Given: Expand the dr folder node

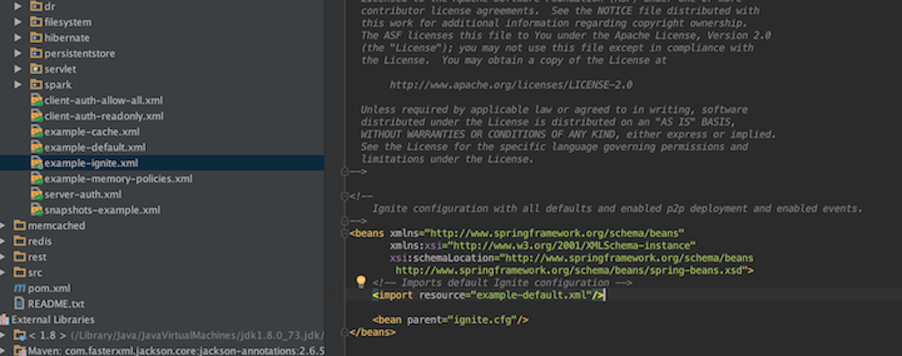Looking at the screenshot, I should point(19,6).
